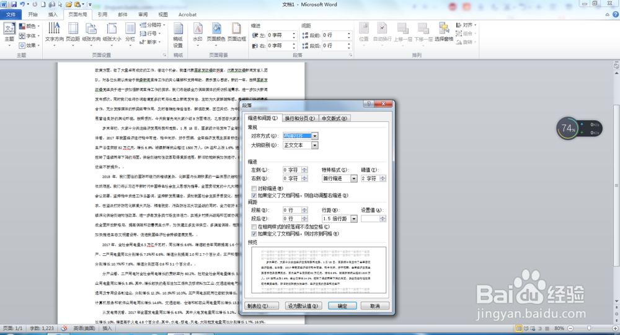620x335 pixels.
Task: Click the dialog Left indent (左侧) stepper
Action: point(304,170)
